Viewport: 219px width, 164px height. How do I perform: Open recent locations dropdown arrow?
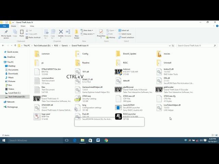[x=12, y=45]
